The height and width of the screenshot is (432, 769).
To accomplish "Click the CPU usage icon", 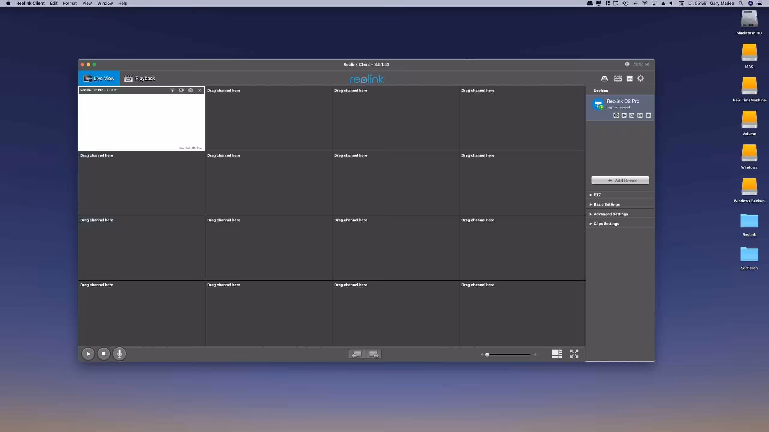I will (x=630, y=79).
